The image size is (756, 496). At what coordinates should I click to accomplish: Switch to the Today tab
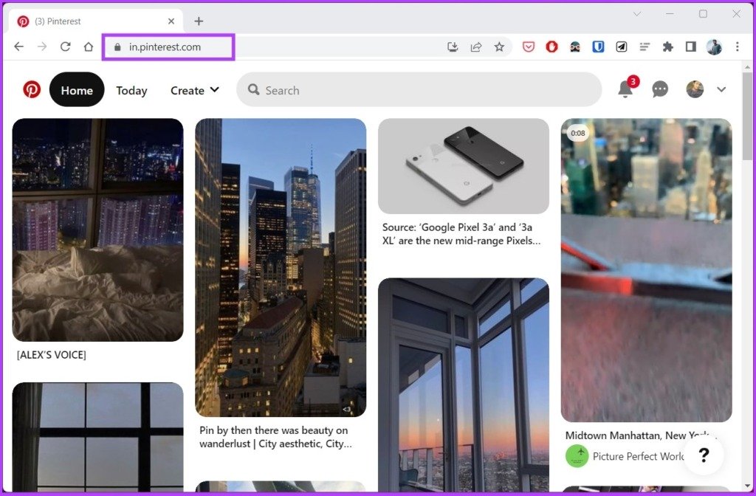(x=131, y=90)
